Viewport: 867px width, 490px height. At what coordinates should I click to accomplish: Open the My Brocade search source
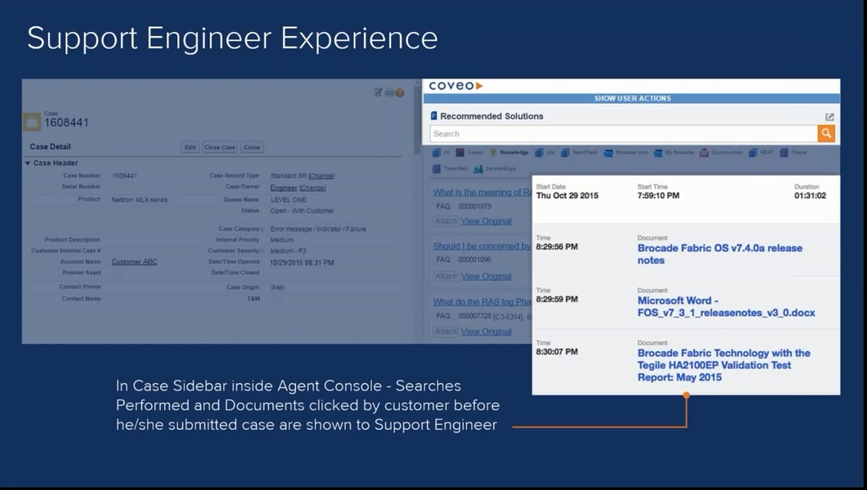[655, 153]
